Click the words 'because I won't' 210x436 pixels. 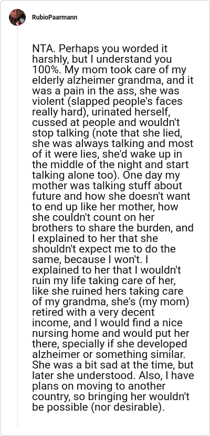[x=103, y=260]
